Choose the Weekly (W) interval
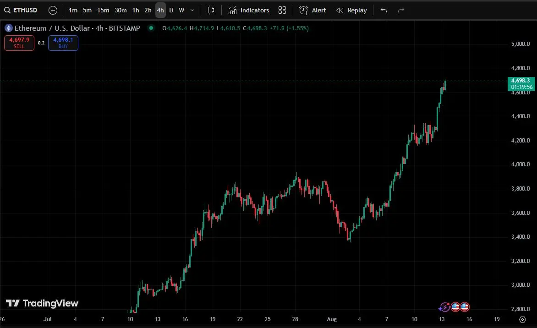Viewport: 537px width, 328px height. (x=181, y=10)
